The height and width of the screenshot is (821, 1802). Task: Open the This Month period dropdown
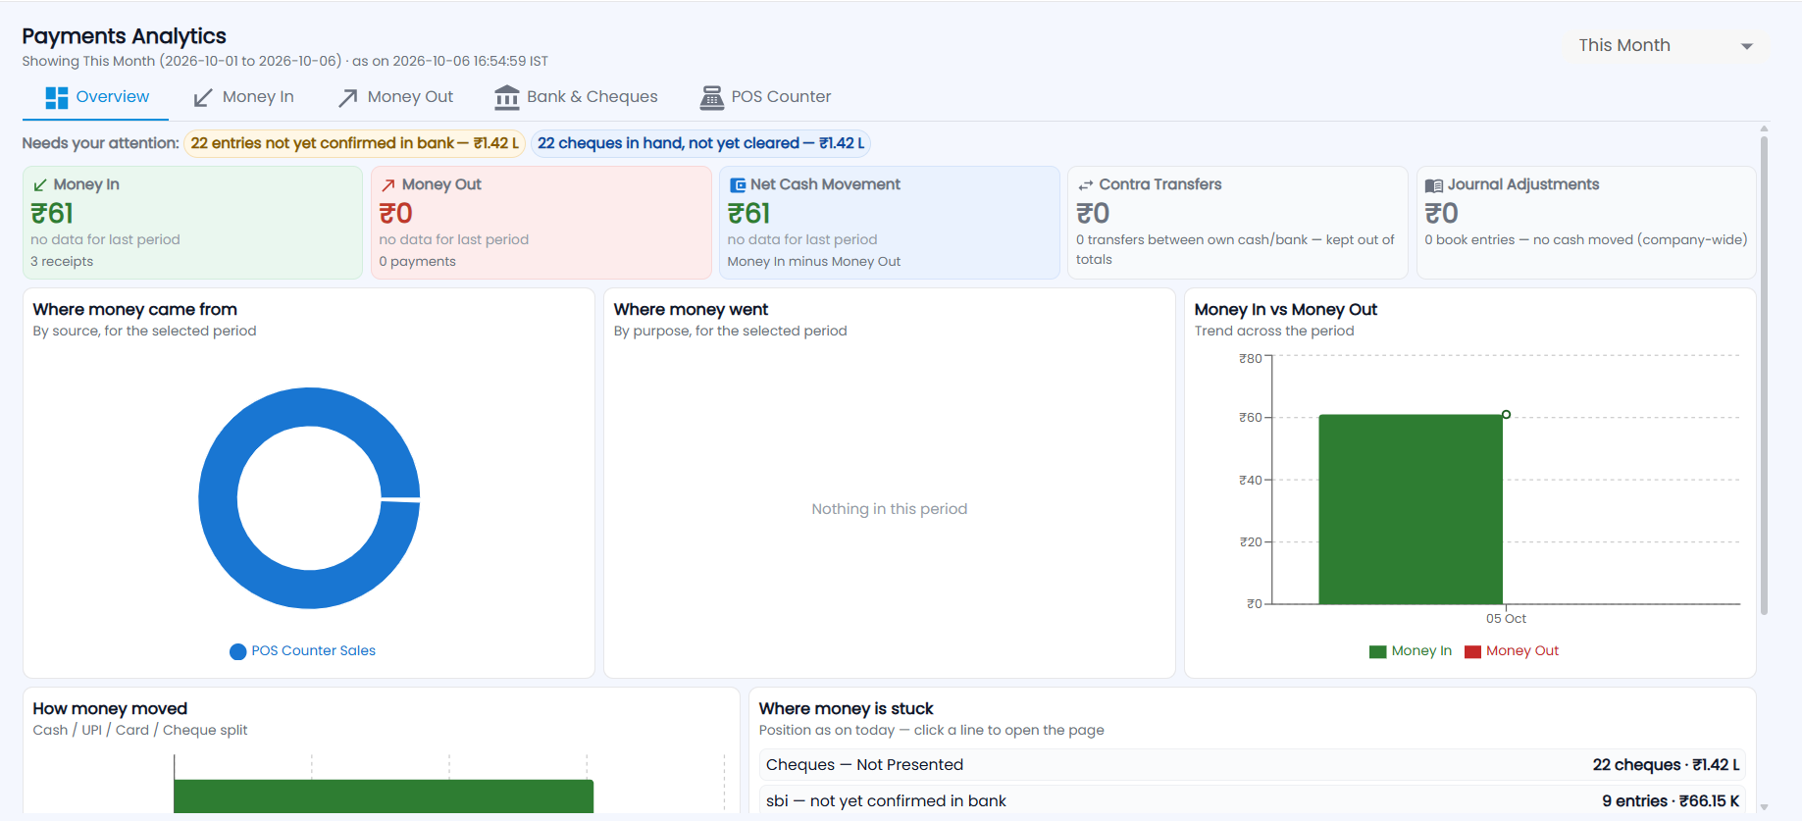click(1665, 46)
